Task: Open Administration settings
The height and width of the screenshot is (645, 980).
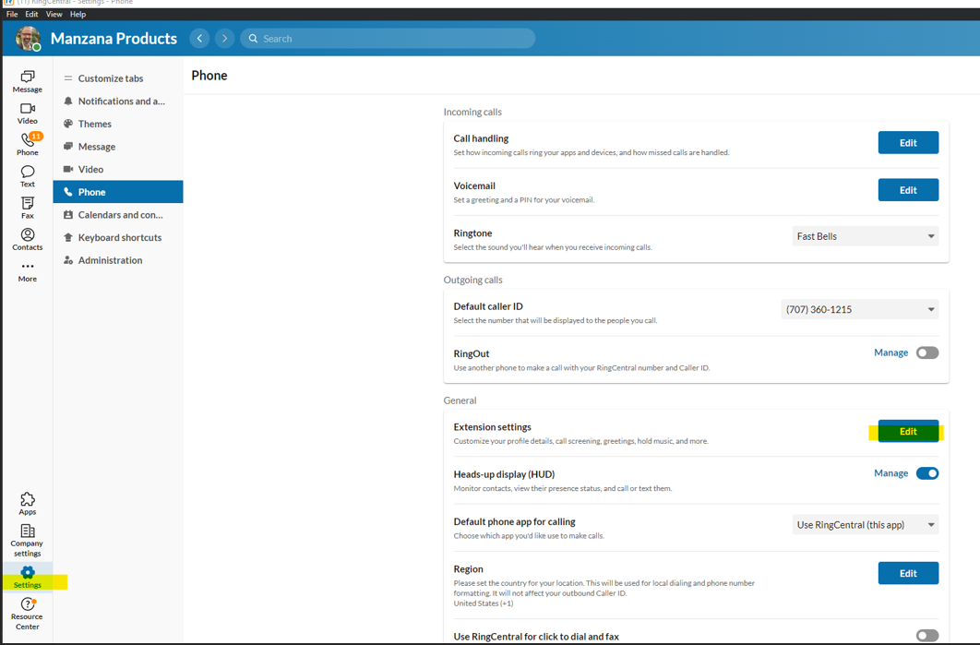Action: click(117, 260)
